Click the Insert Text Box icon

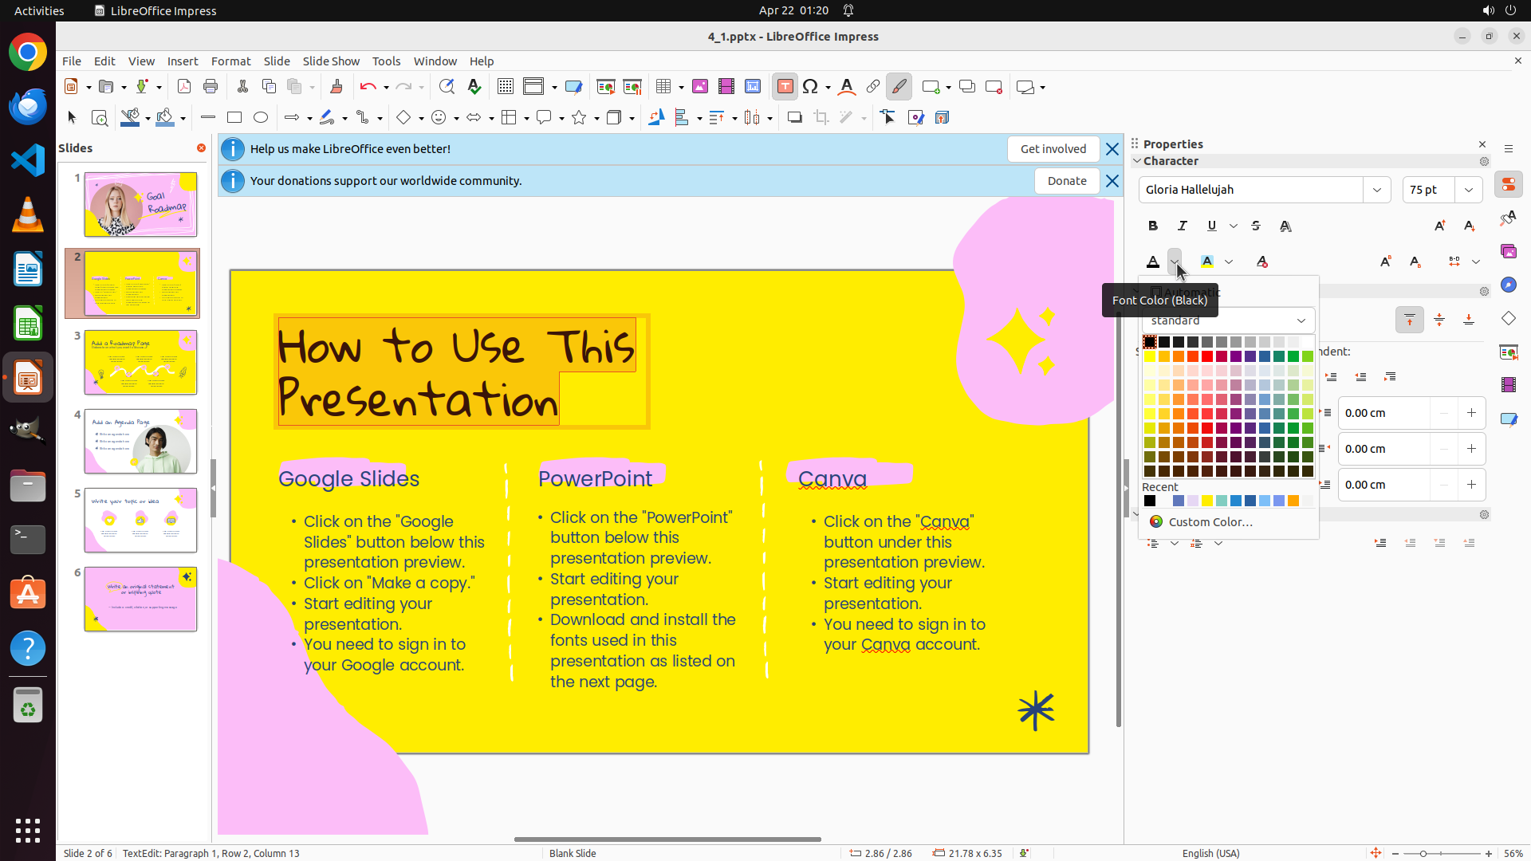pyautogui.click(x=785, y=87)
